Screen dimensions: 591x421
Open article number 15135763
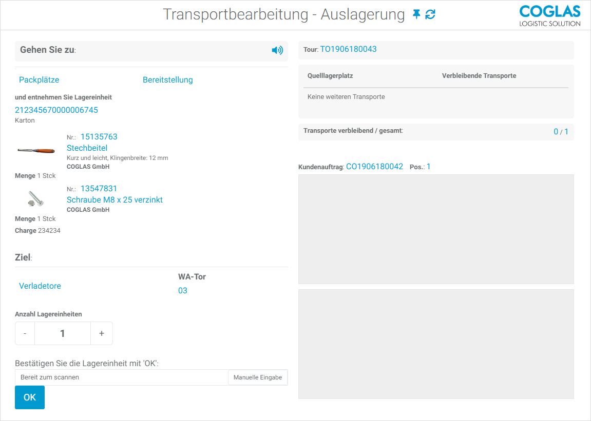pyautogui.click(x=99, y=137)
